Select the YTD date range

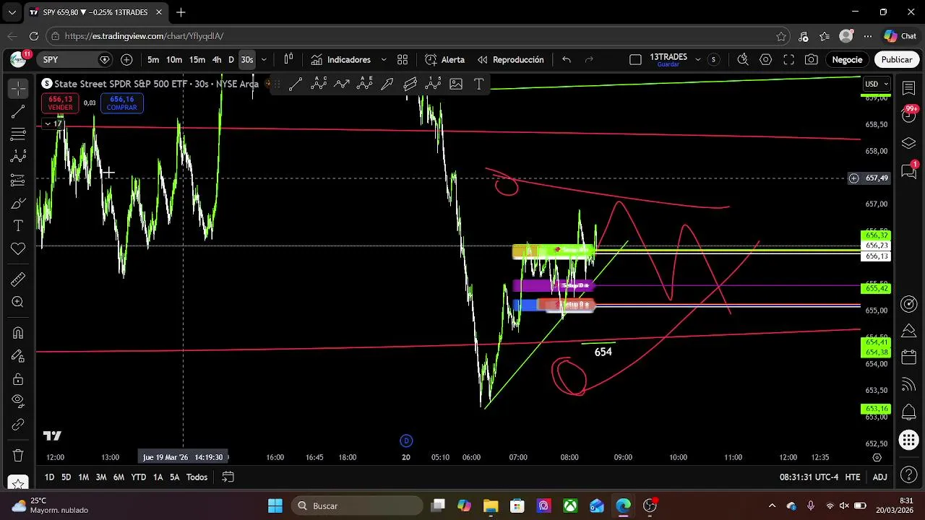(x=138, y=477)
